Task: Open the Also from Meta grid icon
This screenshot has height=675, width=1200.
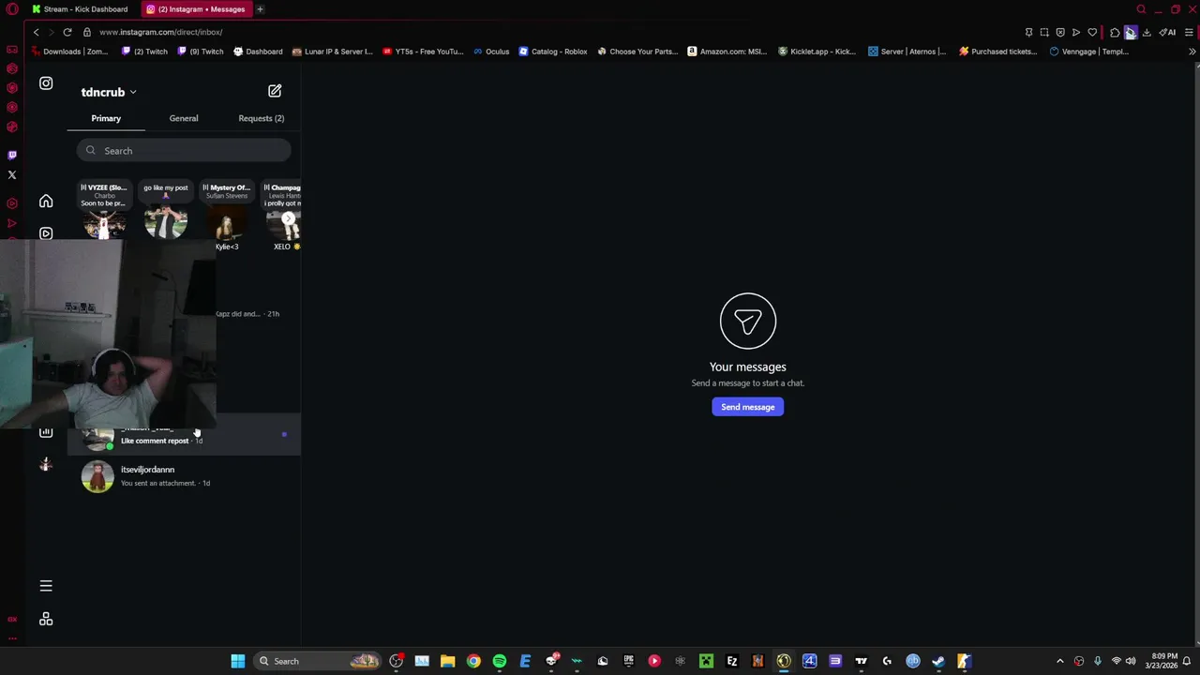Action: tap(46, 619)
